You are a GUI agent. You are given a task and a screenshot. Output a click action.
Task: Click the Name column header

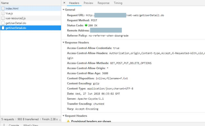click(x=5, y=3)
